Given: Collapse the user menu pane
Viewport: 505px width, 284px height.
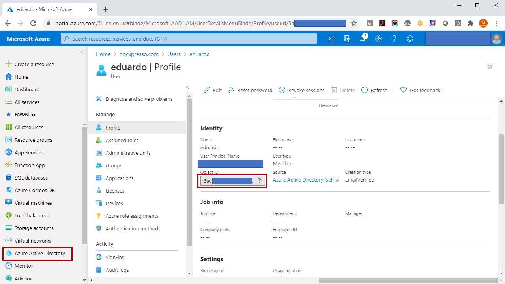Looking at the screenshot, I should (x=188, y=88).
